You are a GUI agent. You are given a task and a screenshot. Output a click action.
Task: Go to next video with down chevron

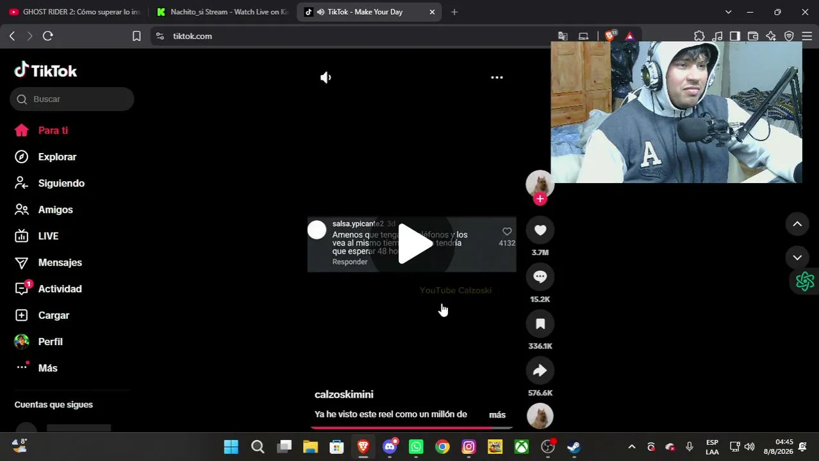(x=797, y=257)
